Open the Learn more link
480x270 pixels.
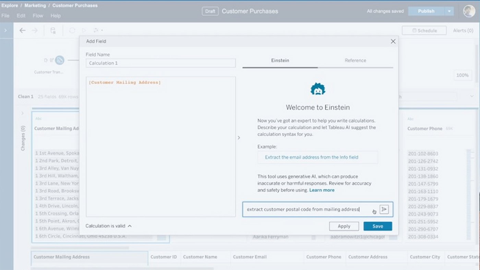[x=322, y=190]
